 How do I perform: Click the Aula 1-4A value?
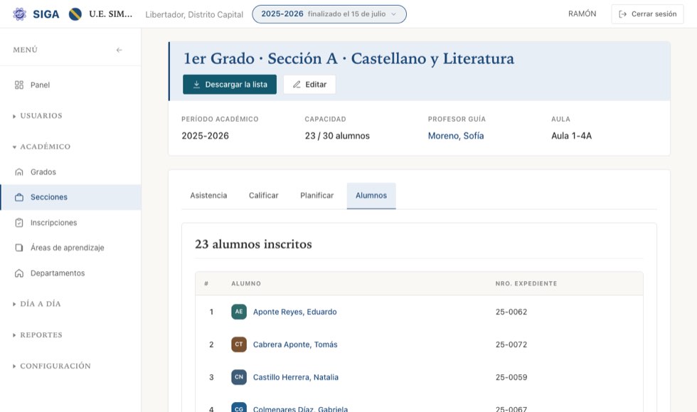tap(571, 136)
